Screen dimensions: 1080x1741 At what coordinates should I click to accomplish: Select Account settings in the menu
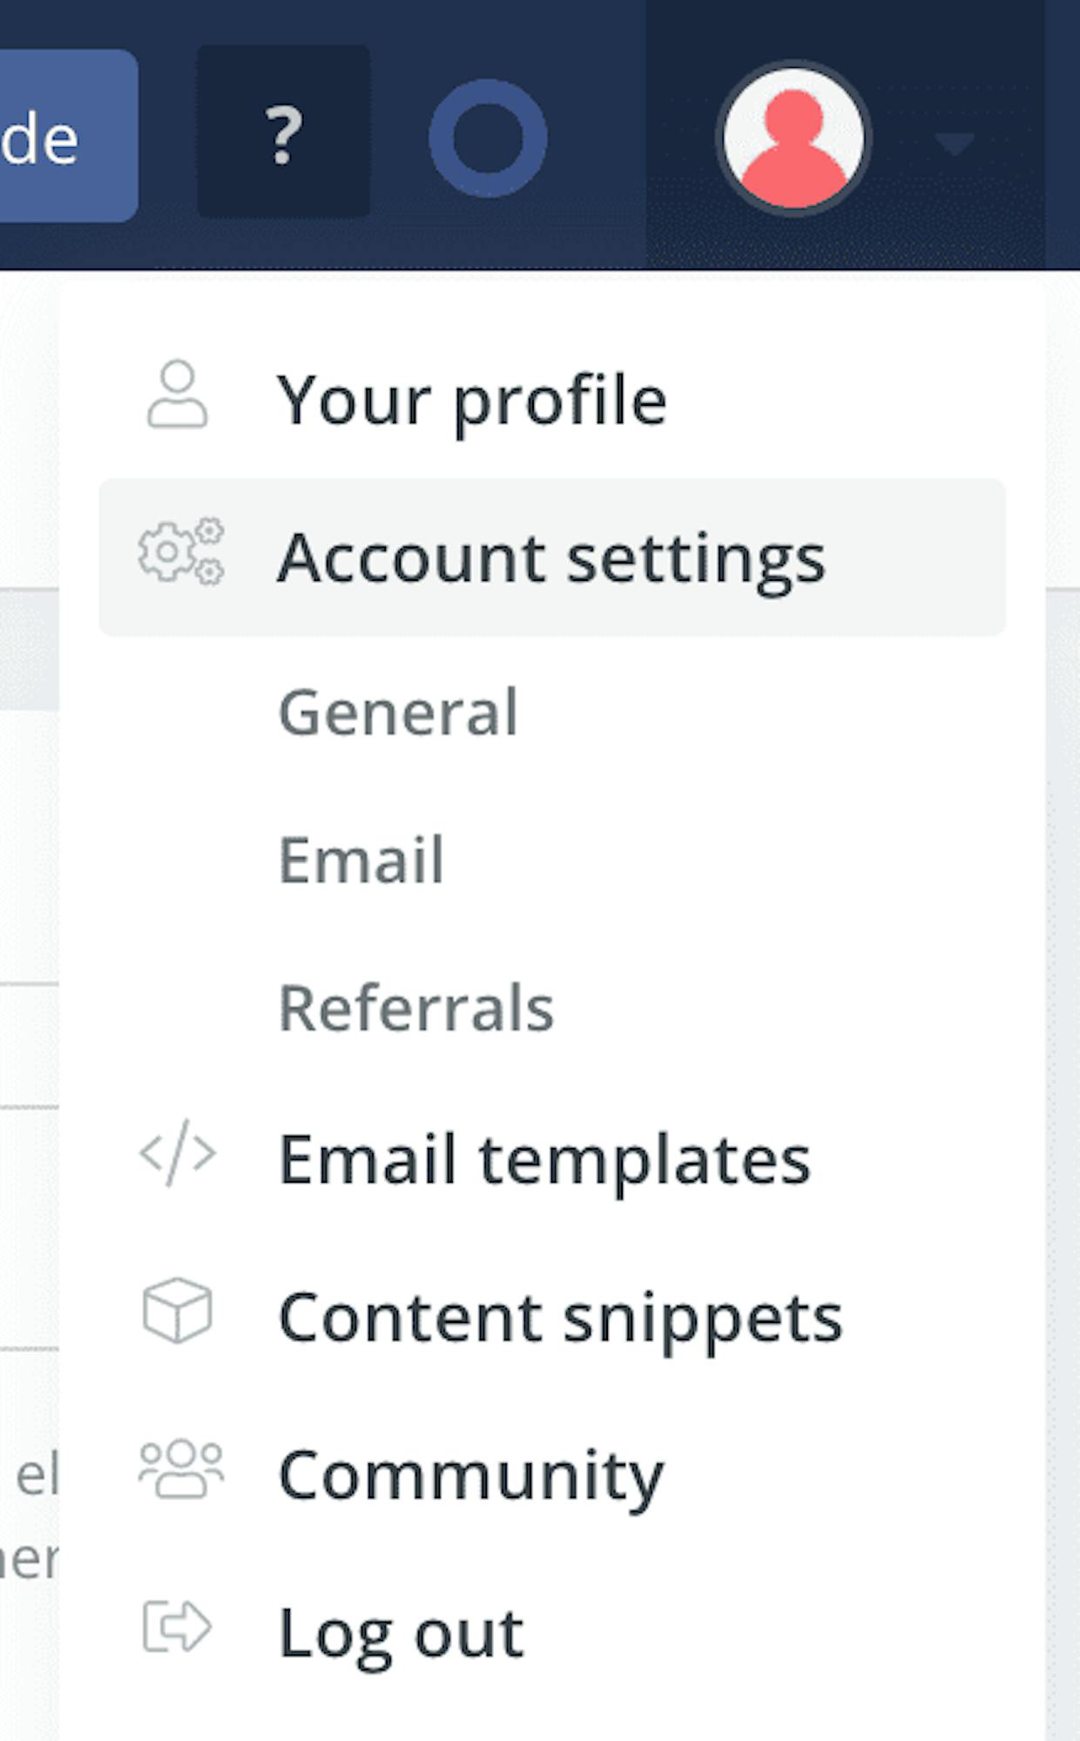(552, 557)
